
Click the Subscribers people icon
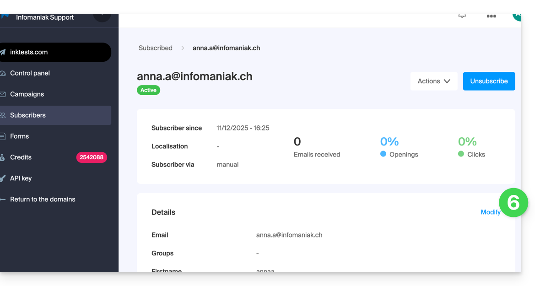[x=3, y=115]
